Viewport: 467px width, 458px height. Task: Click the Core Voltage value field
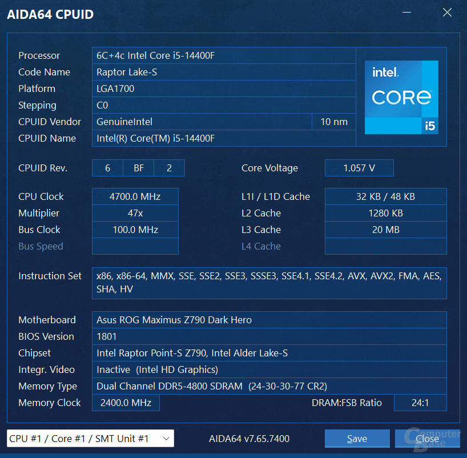359,168
